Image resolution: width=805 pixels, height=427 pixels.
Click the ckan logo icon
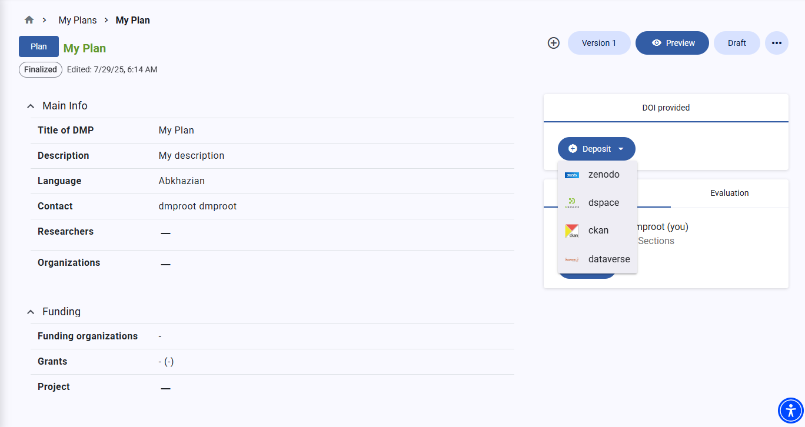click(x=572, y=231)
